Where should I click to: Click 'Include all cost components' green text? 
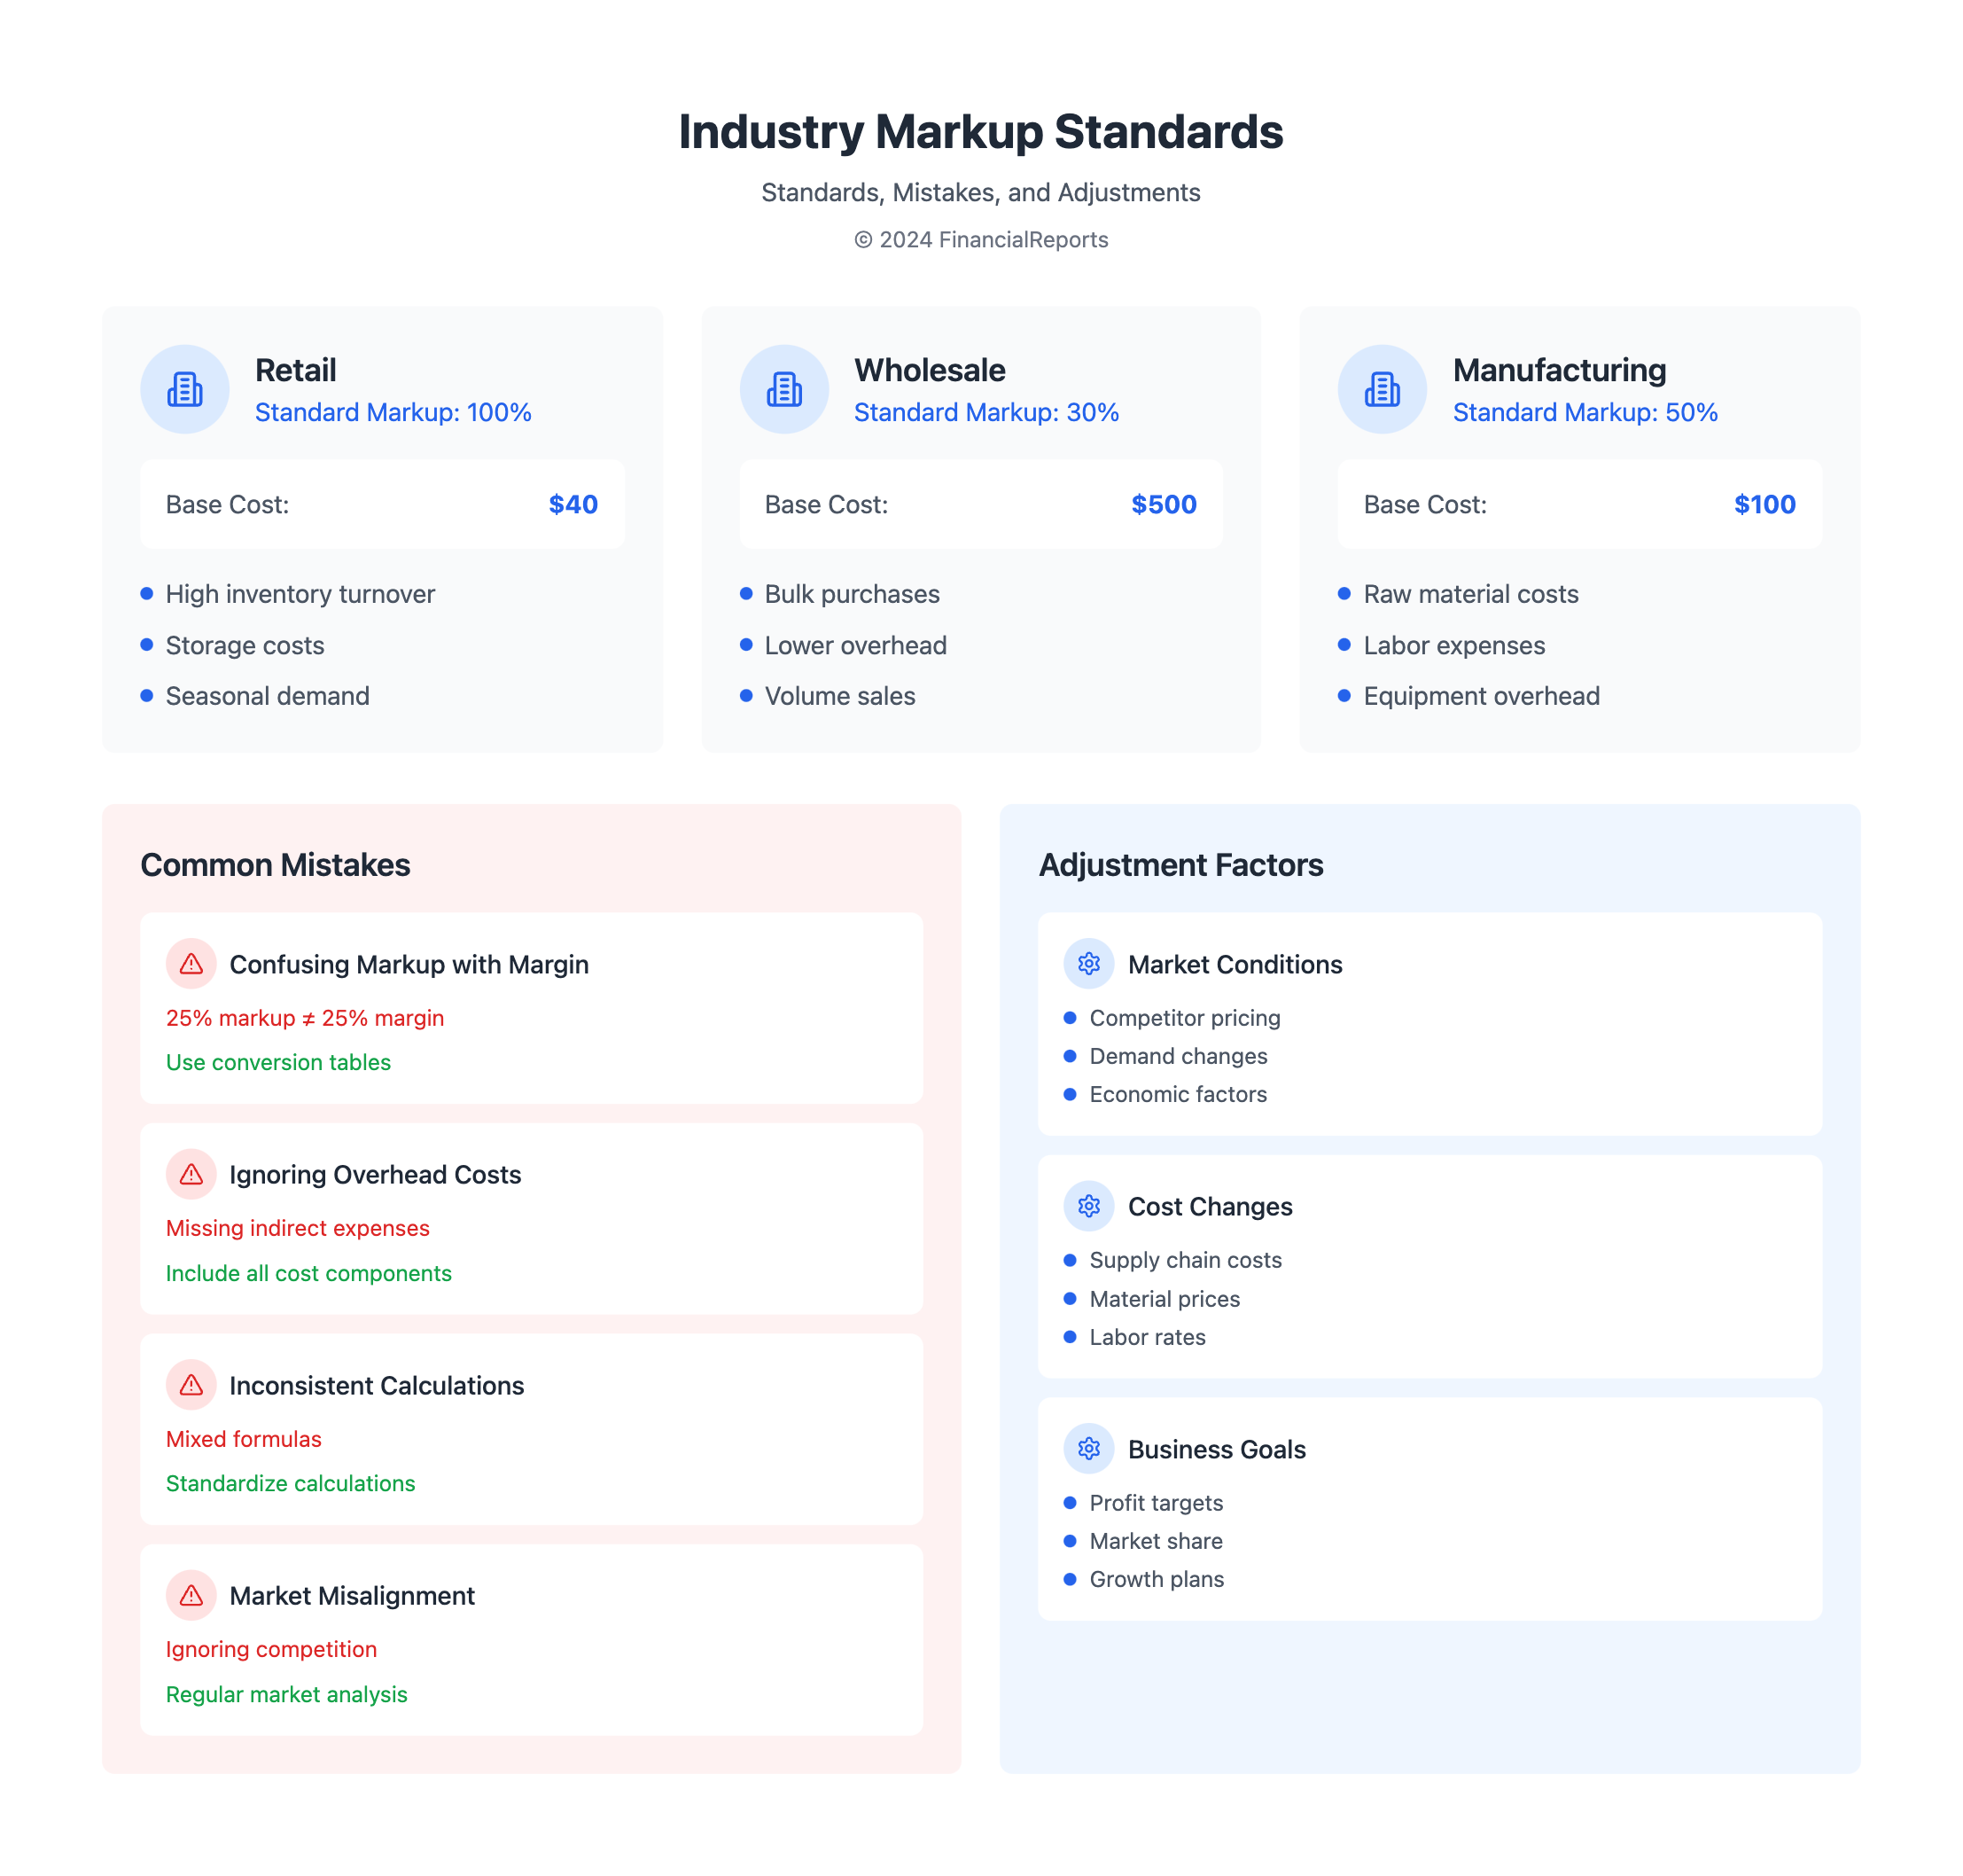pos(308,1273)
